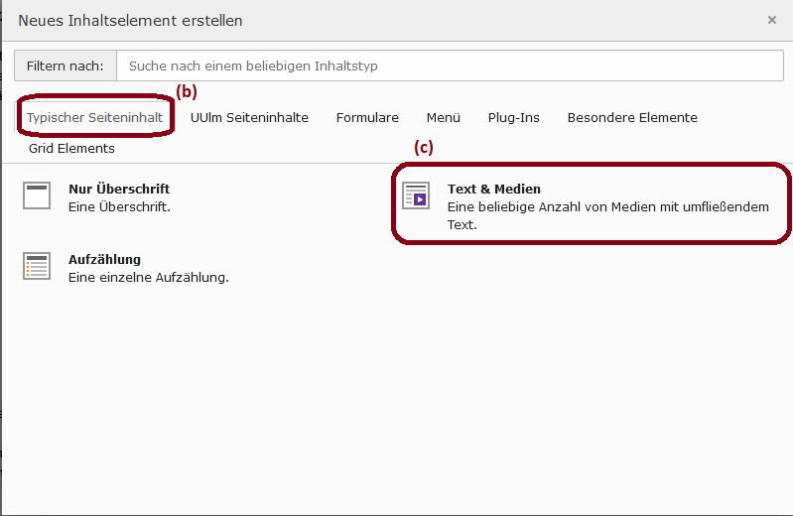This screenshot has width=793, height=516.
Task: Pick 'Aufzählung' element title
Action: [104, 259]
